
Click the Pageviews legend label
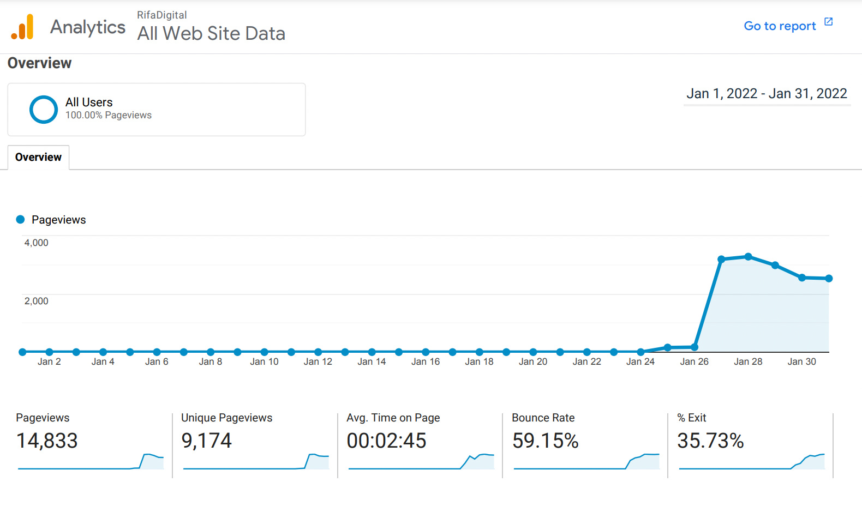59,220
